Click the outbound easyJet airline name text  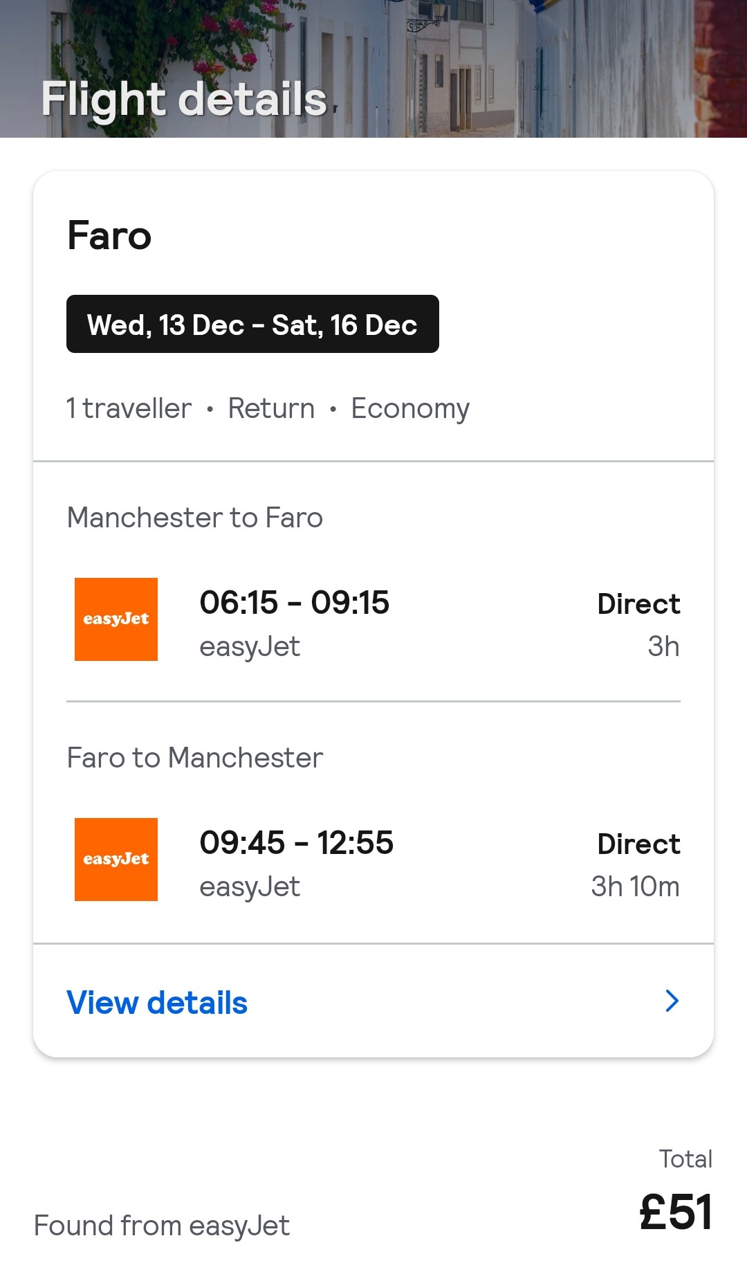tap(250, 647)
